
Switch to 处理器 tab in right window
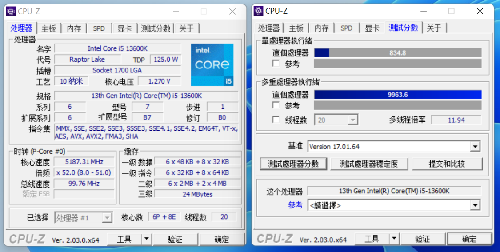point(269,28)
